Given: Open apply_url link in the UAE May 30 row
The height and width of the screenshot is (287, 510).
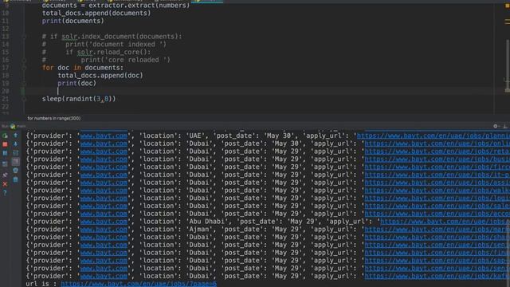Looking at the screenshot, I should pyautogui.click(x=433, y=136).
